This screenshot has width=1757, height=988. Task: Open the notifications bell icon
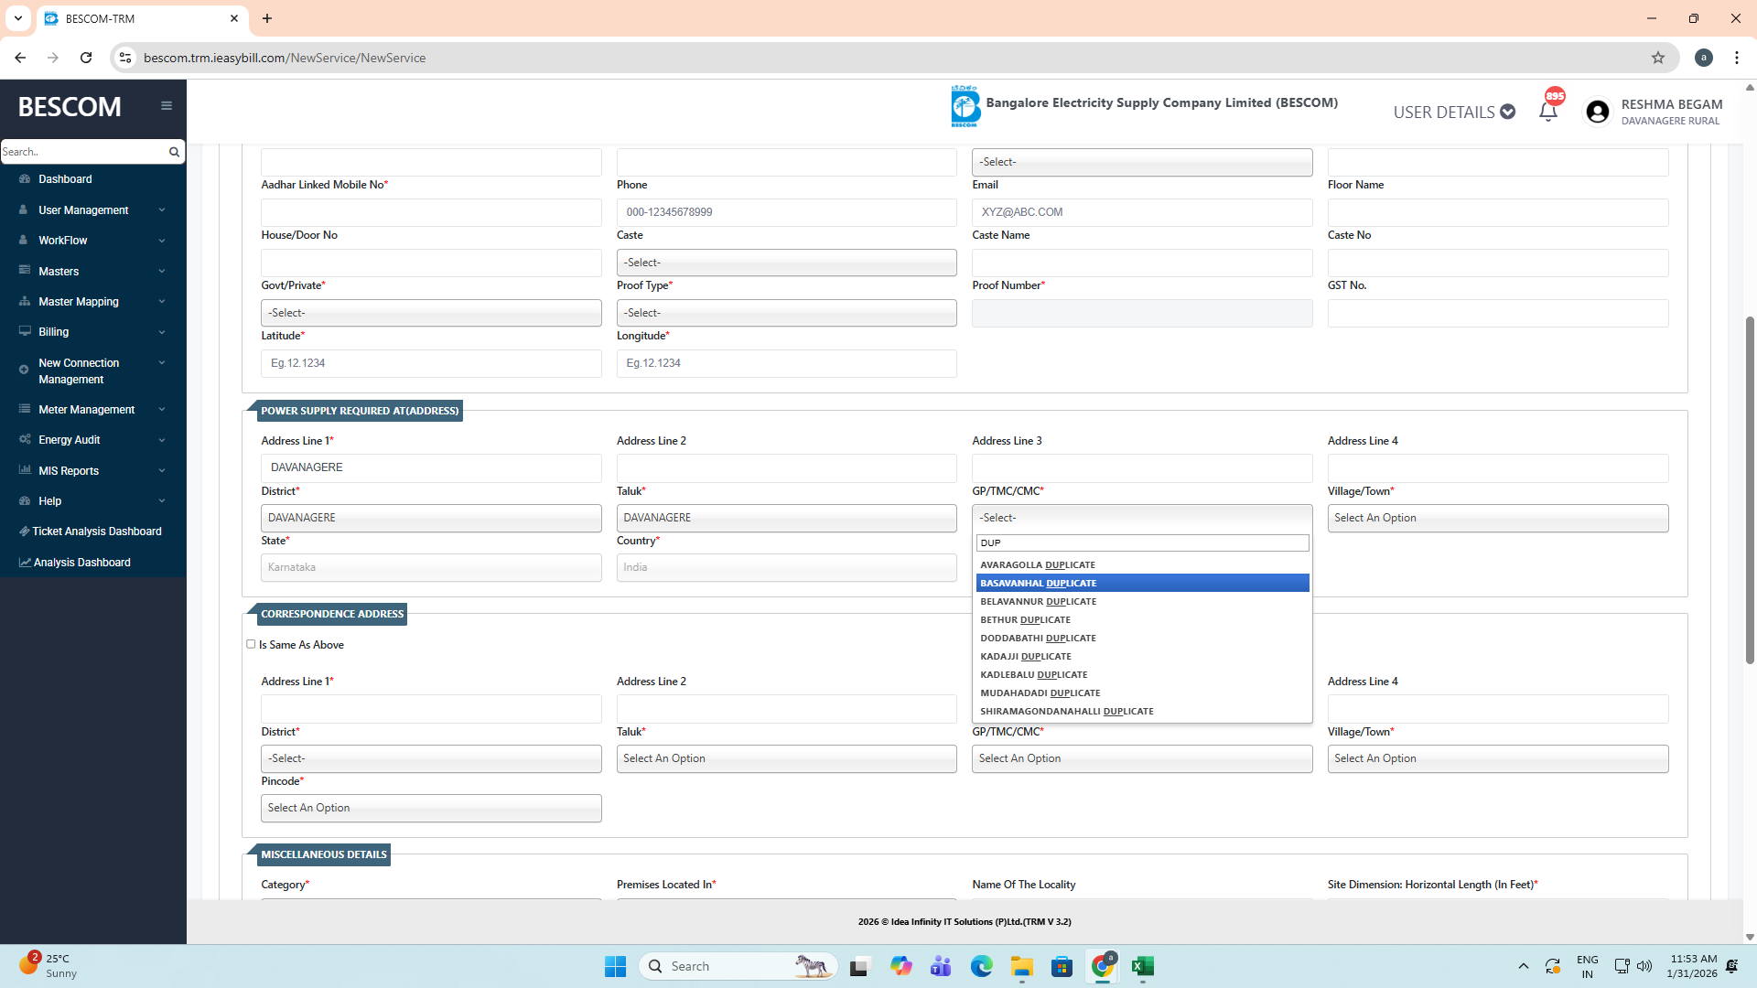[1547, 113]
